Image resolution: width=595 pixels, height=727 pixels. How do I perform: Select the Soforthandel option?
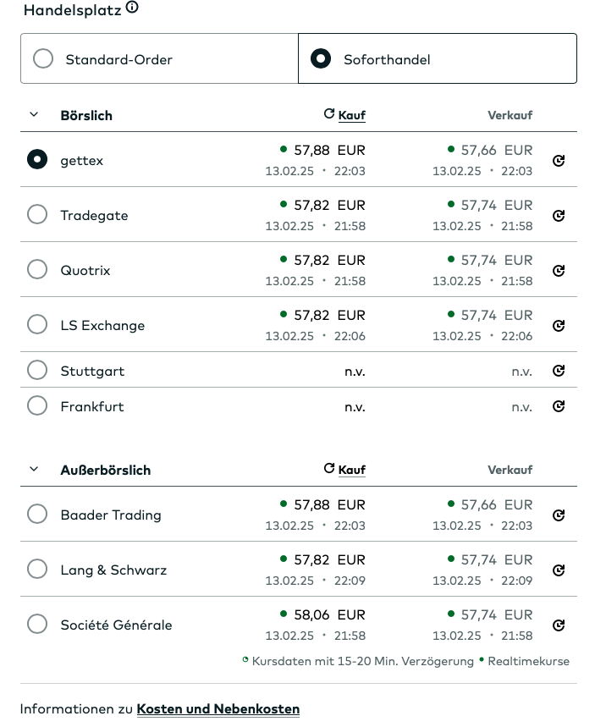tap(321, 59)
